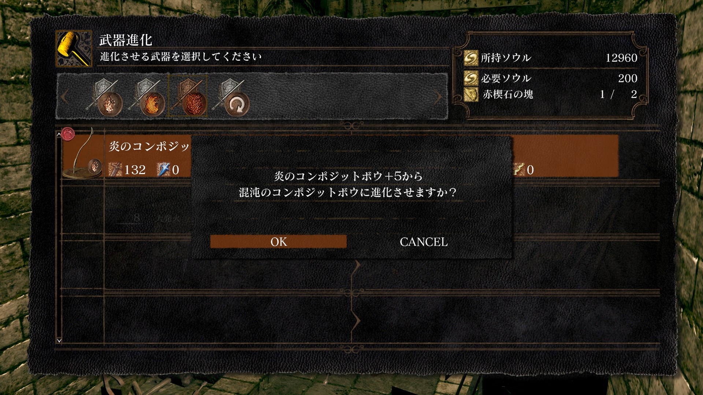The width and height of the screenshot is (703, 395).
Task: Click the 赤楔石の塊 titanite chunk icon
Action: tap(471, 94)
